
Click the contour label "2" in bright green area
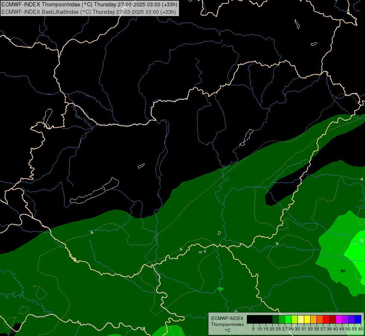tap(362, 240)
